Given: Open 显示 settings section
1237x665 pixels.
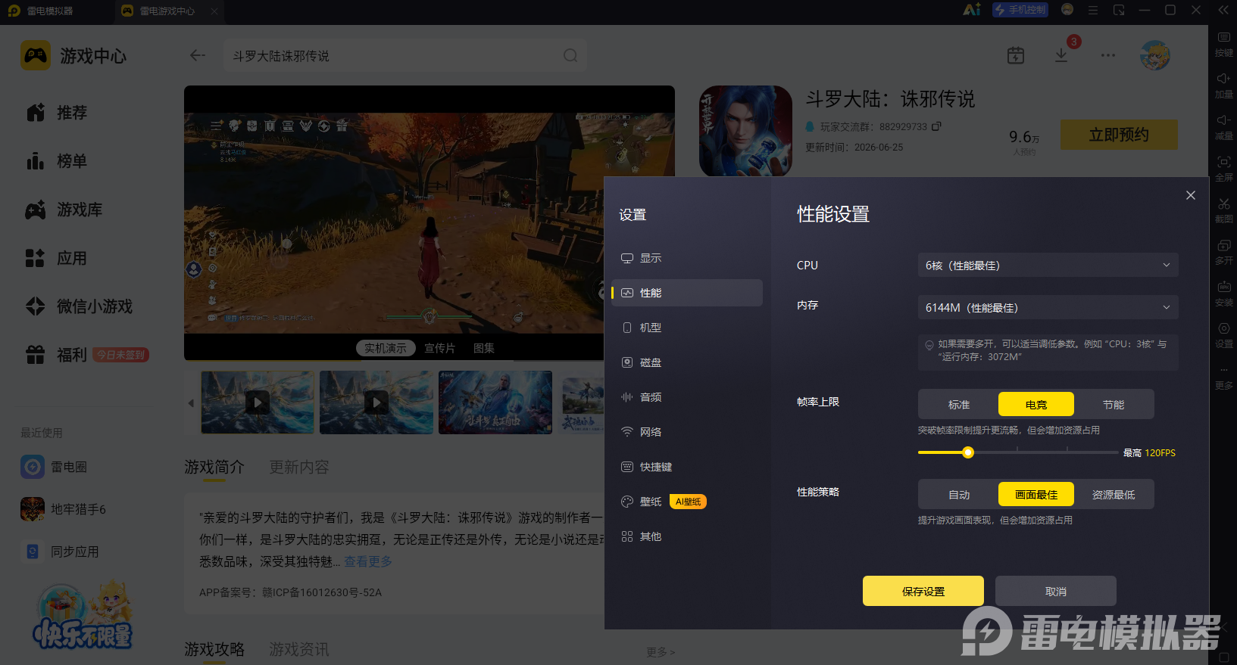Looking at the screenshot, I should coord(687,258).
